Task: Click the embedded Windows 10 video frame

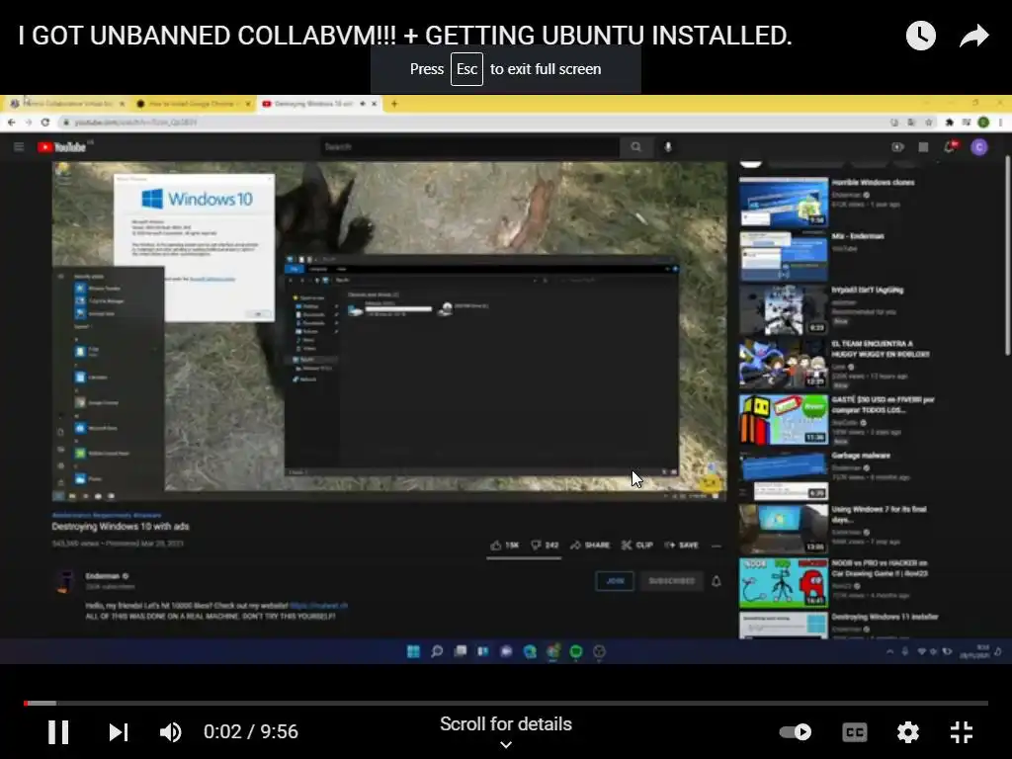Action: click(389, 332)
